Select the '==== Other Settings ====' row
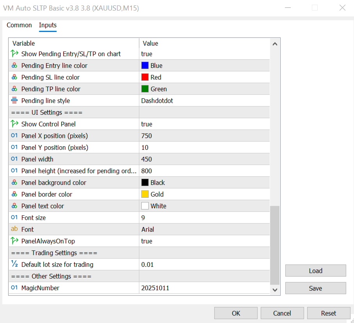 point(139,276)
